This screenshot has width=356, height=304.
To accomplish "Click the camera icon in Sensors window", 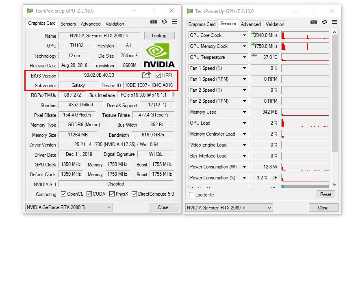I will tap(314, 22).
